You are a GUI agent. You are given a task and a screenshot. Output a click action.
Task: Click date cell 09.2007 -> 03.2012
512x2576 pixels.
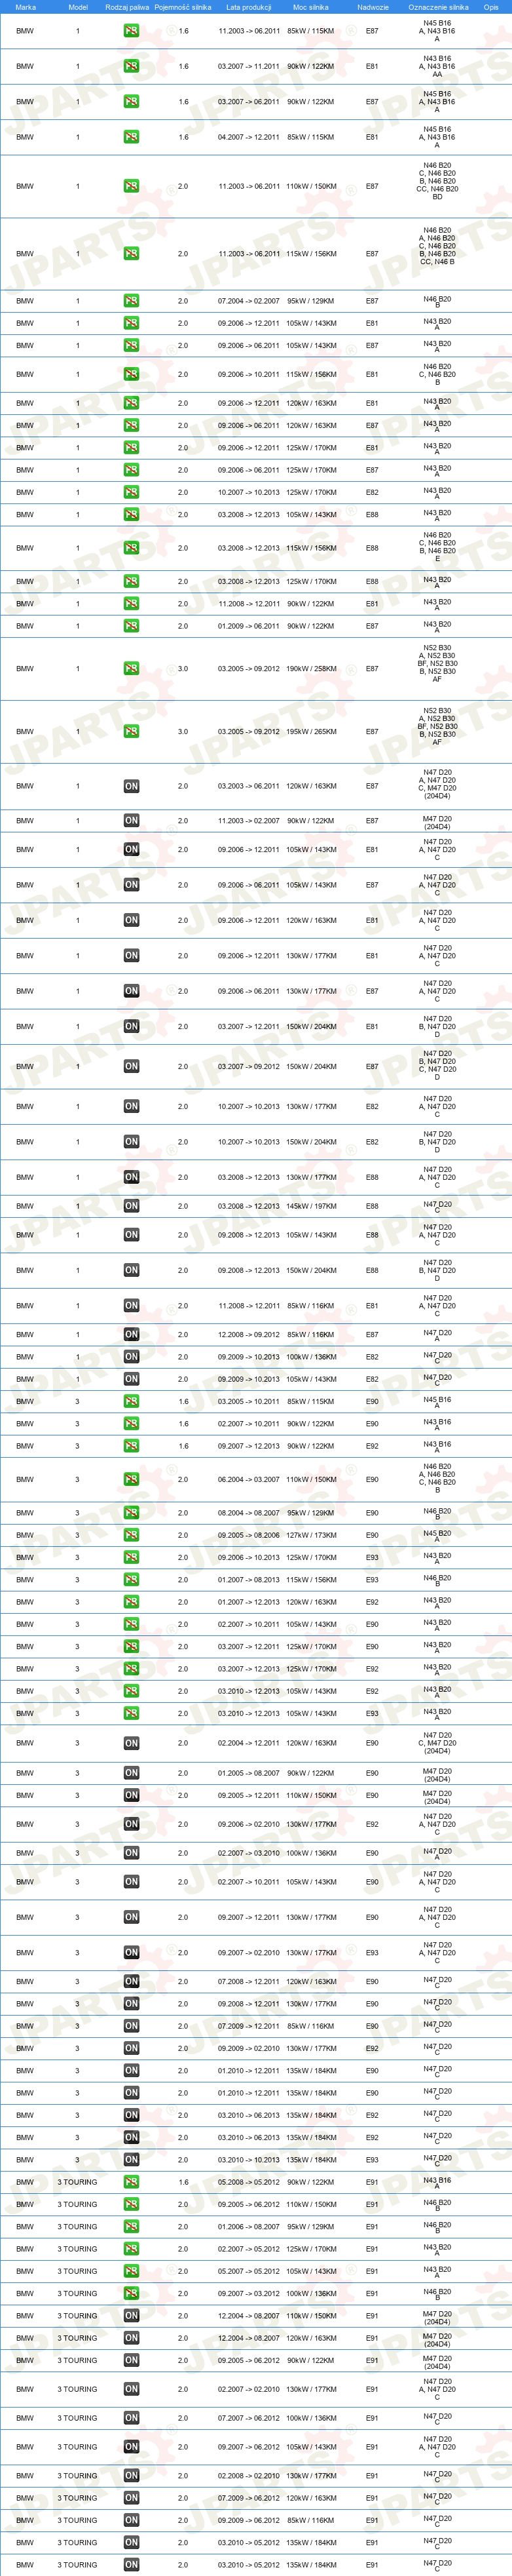249,2294
